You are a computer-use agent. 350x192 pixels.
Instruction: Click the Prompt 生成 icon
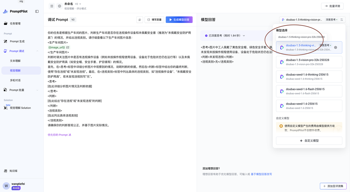tap(6, 41)
